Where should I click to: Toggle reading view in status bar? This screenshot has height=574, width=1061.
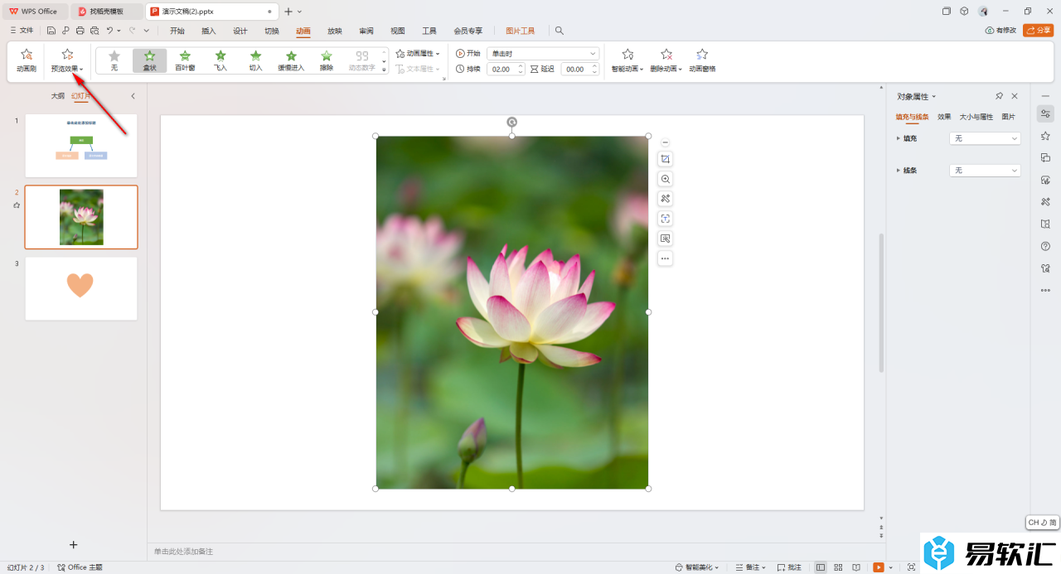point(856,567)
